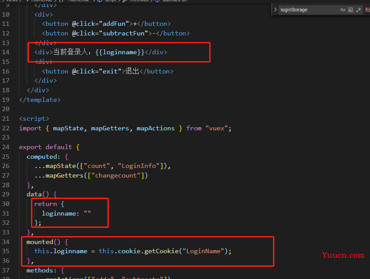Select line number 10 in the gutter
Screen dimensions: 370x279
pyautogui.click(x=6, y=14)
